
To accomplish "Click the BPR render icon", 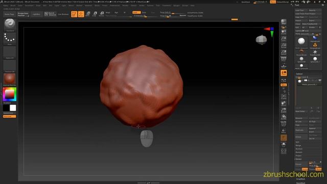I will click(x=284, y=22).
